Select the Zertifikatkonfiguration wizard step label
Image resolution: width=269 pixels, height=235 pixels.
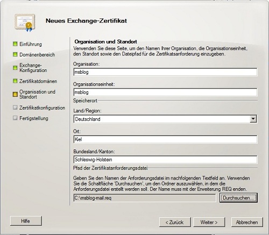[42, 108]
